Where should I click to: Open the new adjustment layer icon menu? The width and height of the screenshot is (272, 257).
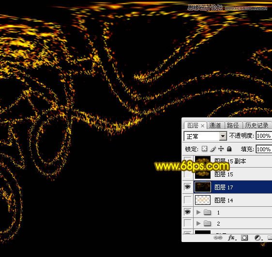click(258, 238)
